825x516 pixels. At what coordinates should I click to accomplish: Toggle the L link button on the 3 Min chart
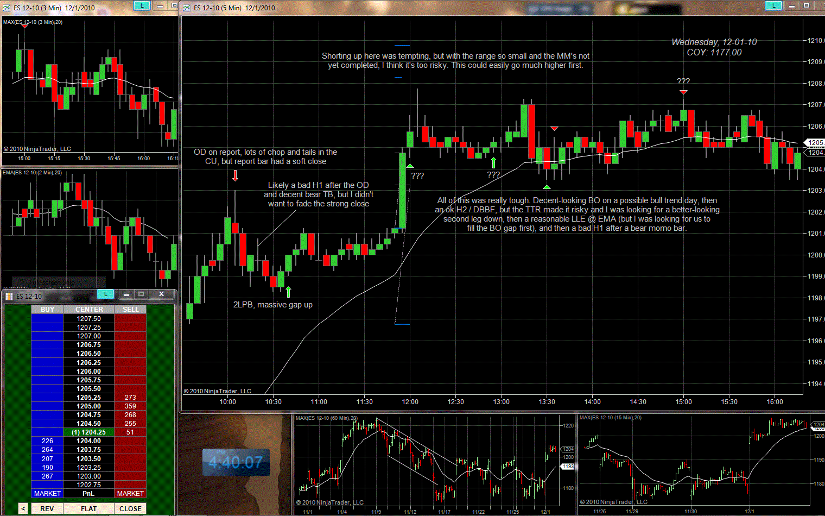point(142,5)
